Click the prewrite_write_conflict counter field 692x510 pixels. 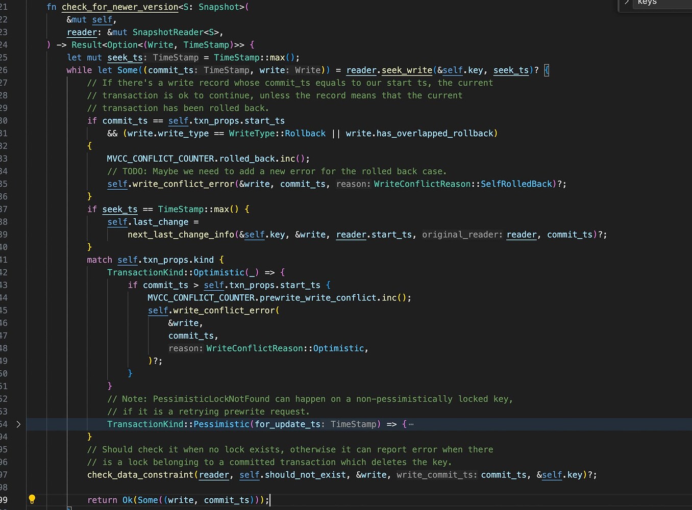coord(318,298)
